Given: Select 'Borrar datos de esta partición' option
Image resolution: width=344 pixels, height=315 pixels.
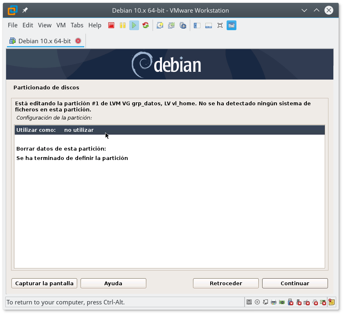Looking at the screenshot, I should click(x=170, y=149).
